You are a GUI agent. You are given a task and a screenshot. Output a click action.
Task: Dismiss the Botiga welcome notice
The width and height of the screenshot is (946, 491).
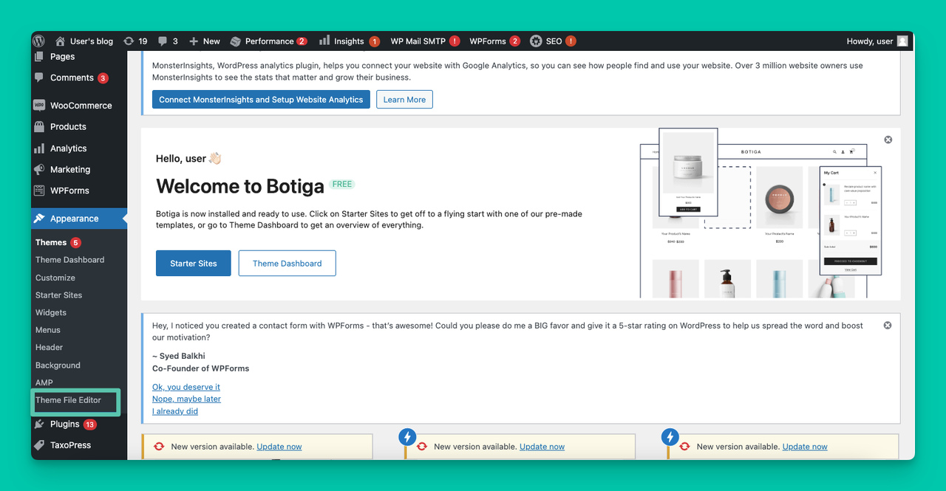pos(888,140)
